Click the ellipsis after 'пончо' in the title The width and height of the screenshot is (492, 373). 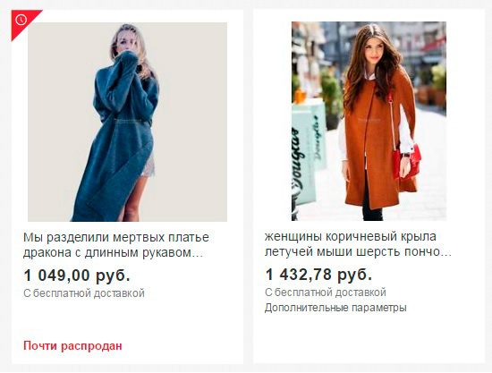pos(446,252)
